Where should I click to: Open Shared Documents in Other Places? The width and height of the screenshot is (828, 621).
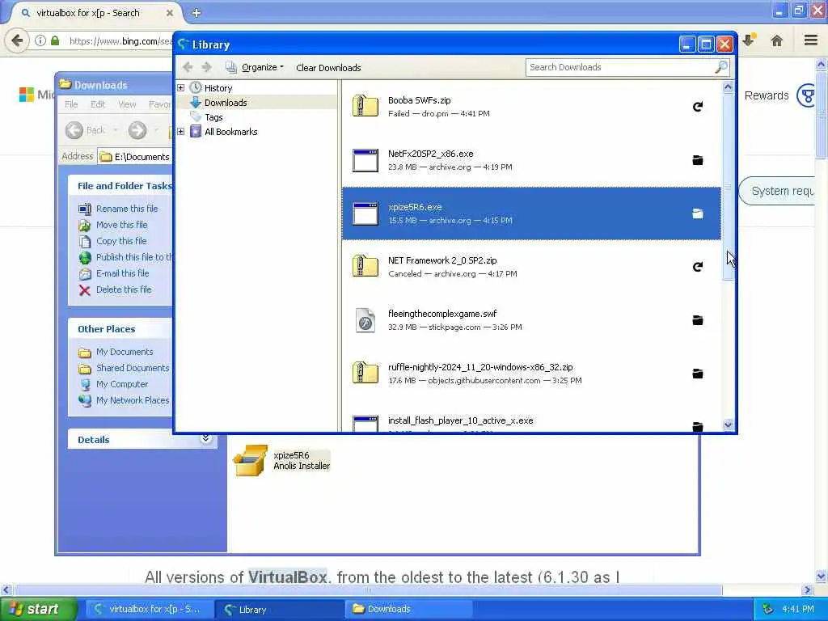tap(133, 368)
